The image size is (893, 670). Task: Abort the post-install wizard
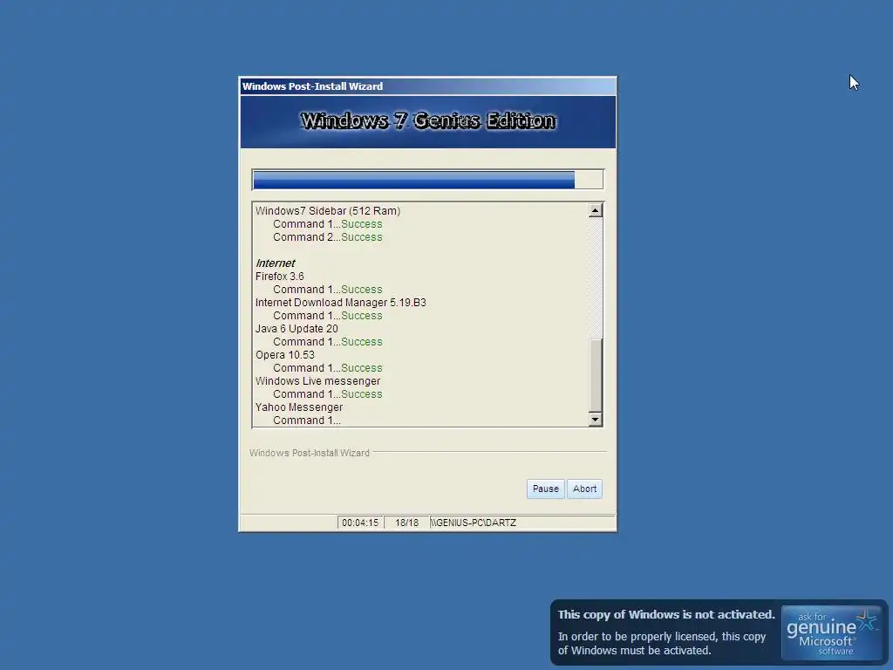584,489
